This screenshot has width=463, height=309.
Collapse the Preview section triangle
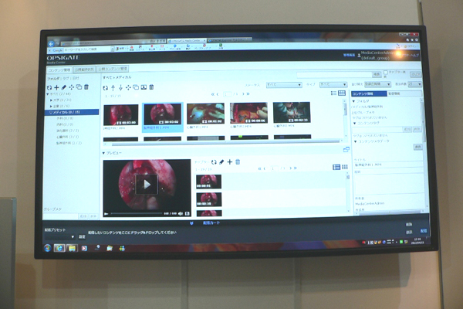point(104,153)
